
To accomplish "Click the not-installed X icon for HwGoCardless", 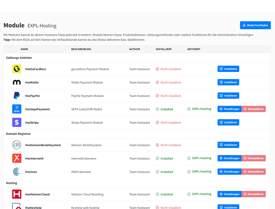I will [x=157, y=69].
